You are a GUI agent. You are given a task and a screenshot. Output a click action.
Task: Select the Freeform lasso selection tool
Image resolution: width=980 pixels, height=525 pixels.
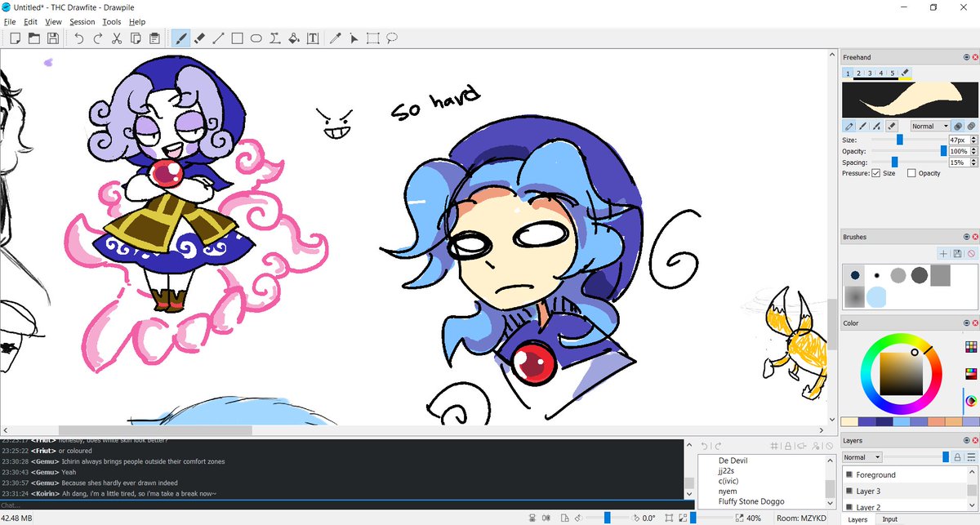click(392, 38)
